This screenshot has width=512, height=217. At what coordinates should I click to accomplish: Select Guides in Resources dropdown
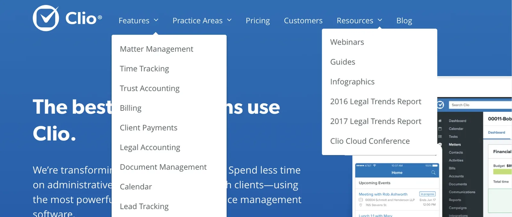342,62
